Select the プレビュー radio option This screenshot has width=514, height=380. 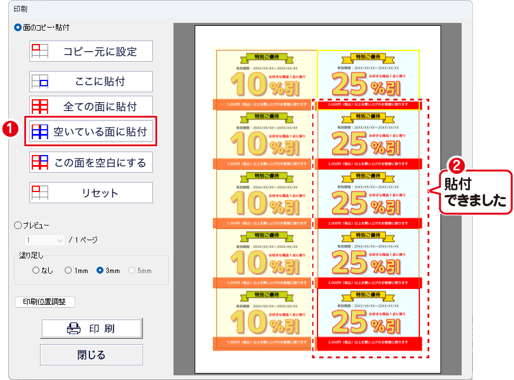[x=18, y=225]
